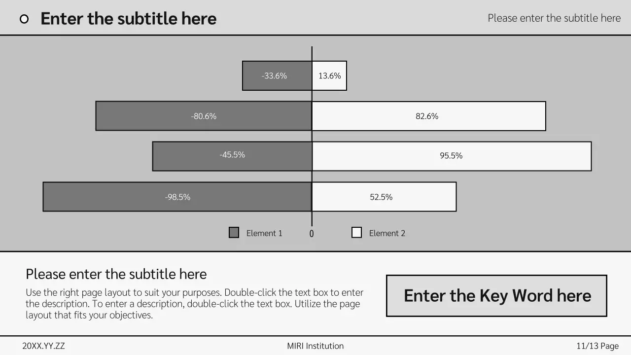The width and height of the screenshot is (631, 355).
Task: Select the main title "Enter the subtitle here"
Action: point(128,19)
